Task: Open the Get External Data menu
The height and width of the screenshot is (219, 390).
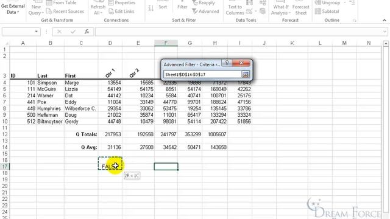Action: click(13, 9)
